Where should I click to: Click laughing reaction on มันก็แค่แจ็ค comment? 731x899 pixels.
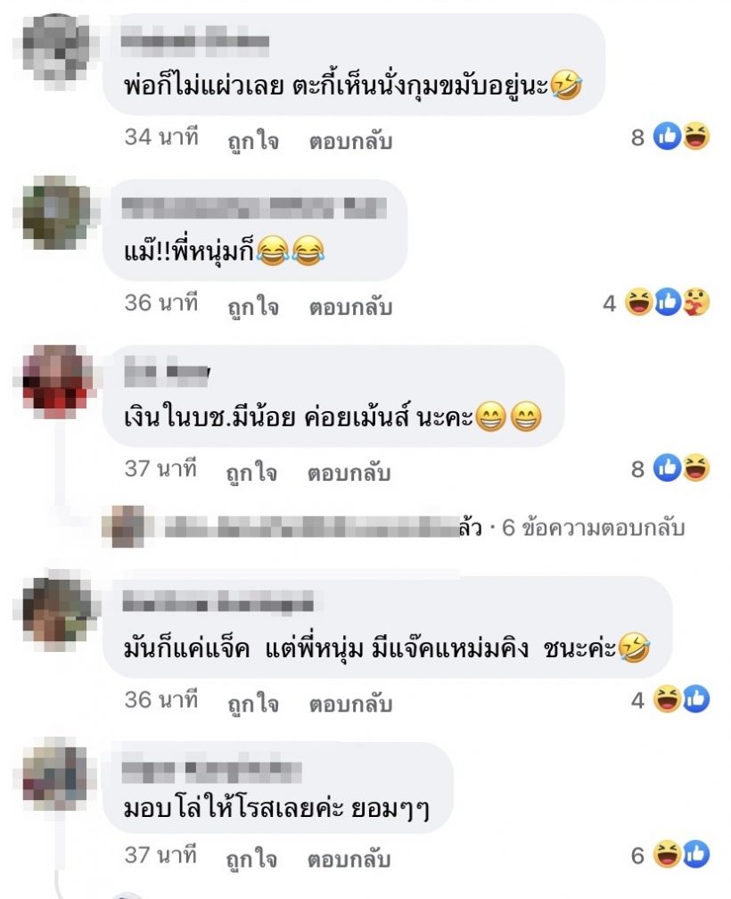tap(668, 699)
